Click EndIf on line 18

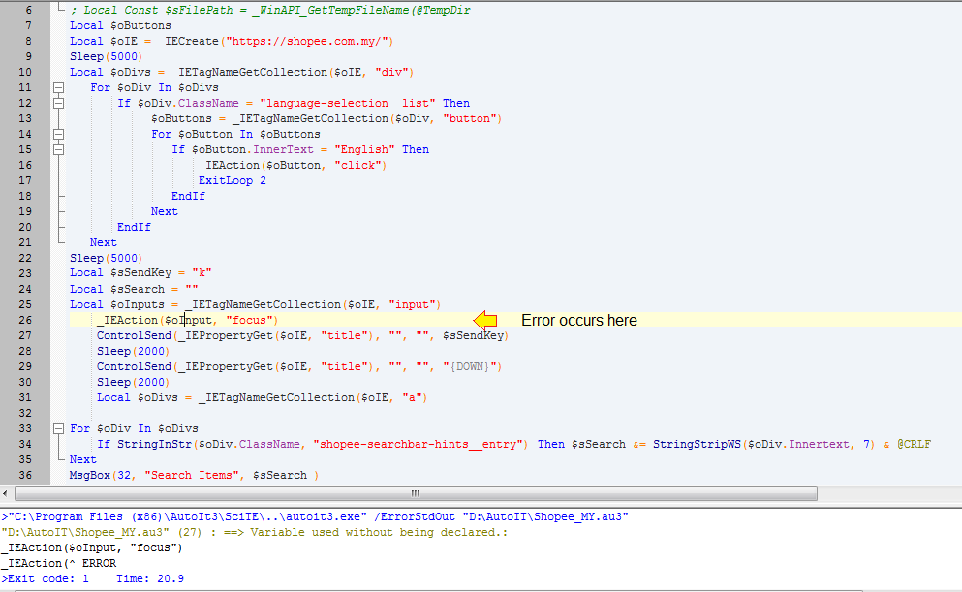(188, 197)
